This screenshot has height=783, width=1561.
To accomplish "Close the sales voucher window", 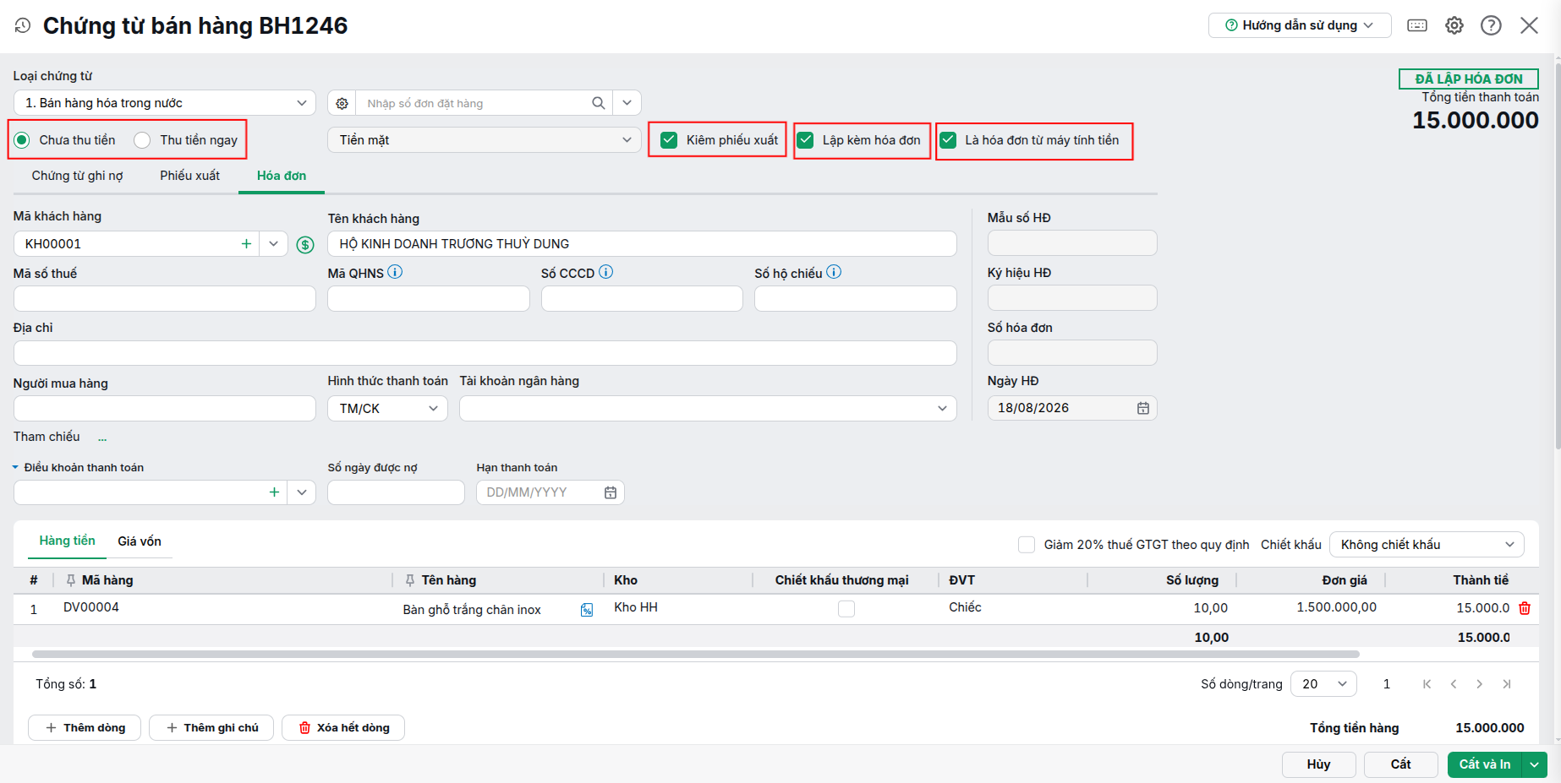I will point(1529,25).
